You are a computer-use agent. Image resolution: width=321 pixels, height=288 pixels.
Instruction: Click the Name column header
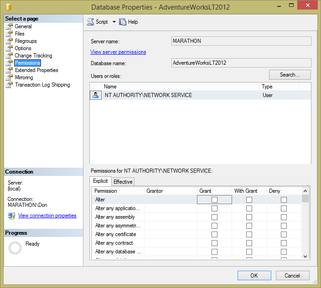pos(180,87)
